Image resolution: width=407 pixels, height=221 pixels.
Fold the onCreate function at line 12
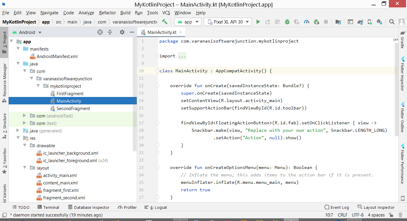157,86
